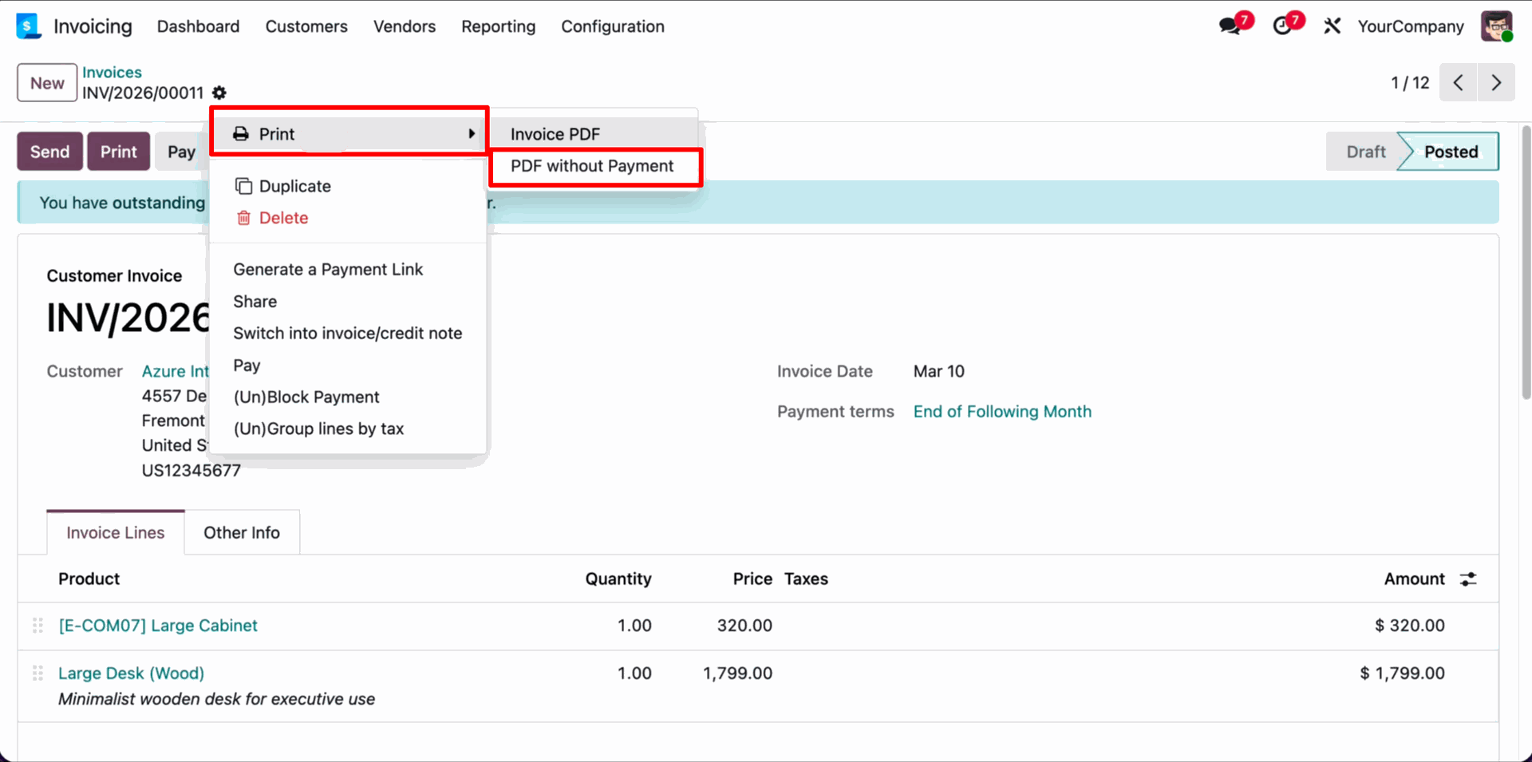Click the gear actions icon beside invoice number

coord(219,93)
